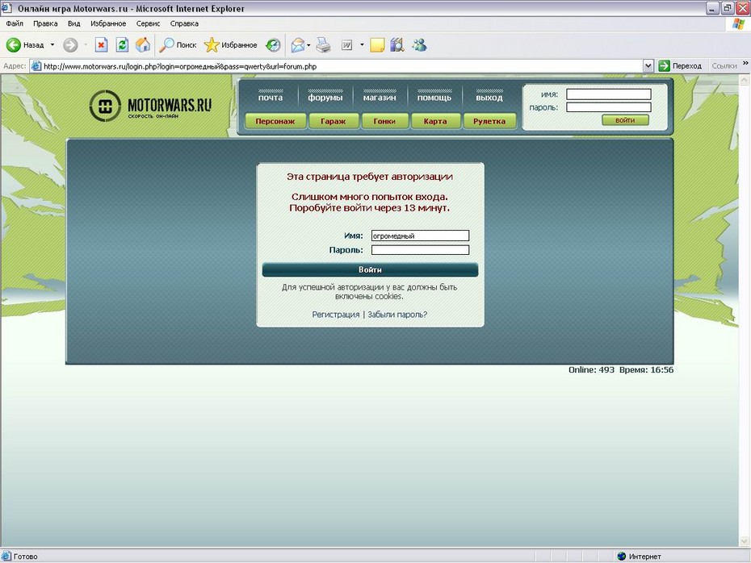The width and height of the screenshot is (751, 563).
Task: Open the Правка menu
Action: [45, 23]
